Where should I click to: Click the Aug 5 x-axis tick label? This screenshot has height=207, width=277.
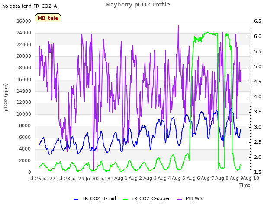tap(178, 179)
